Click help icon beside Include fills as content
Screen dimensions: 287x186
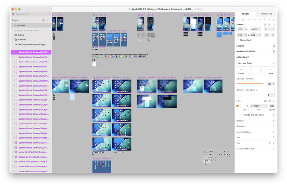coord(274,115)
